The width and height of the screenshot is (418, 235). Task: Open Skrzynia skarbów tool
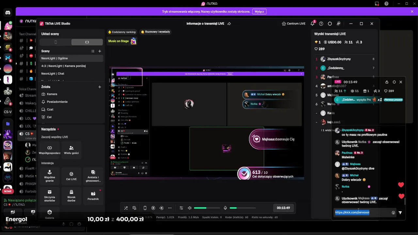click(x=50, y=196)
